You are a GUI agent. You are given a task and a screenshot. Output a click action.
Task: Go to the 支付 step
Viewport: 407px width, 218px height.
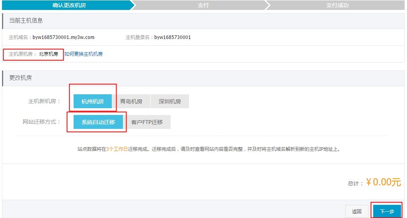click(x=203, y=5)
